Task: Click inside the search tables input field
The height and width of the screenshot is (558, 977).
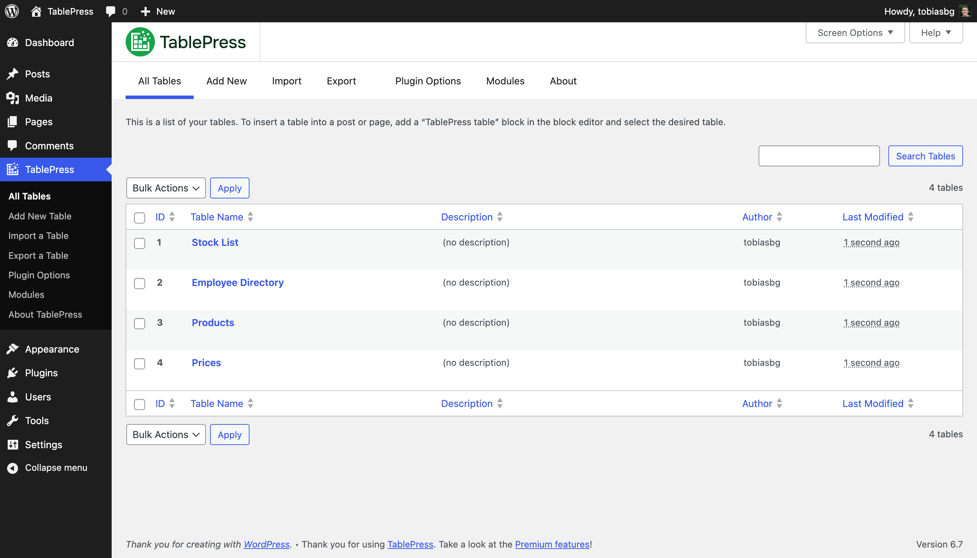Action: pyautogui.click(x=819, y=156)
